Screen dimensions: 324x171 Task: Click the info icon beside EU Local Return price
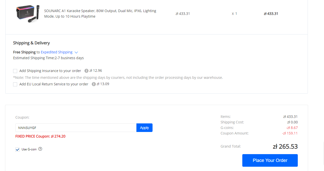[94, 84]
